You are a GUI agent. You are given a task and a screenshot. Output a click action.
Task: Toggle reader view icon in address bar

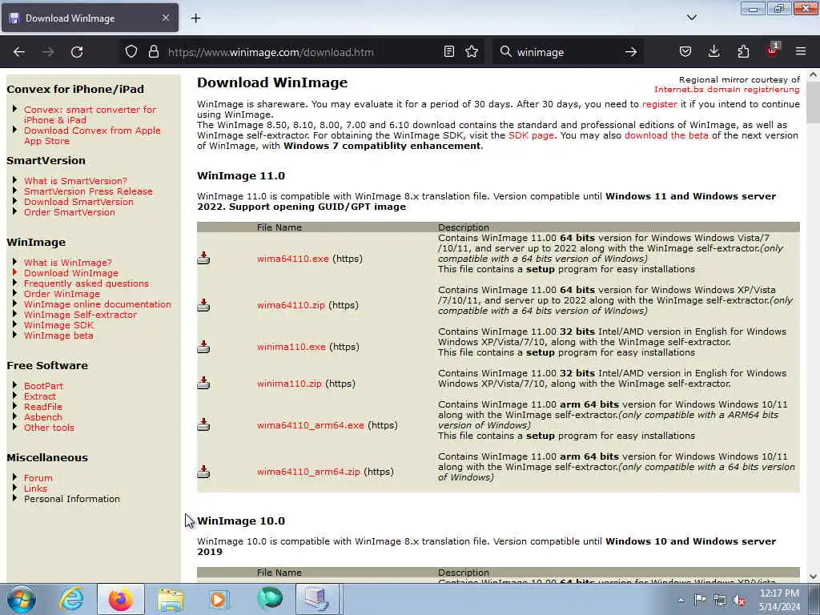[x=448, y=52]
